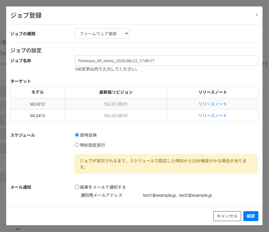Enable 結果をメールで通知する checkbox
269x232 pixels.
[77, 187]
